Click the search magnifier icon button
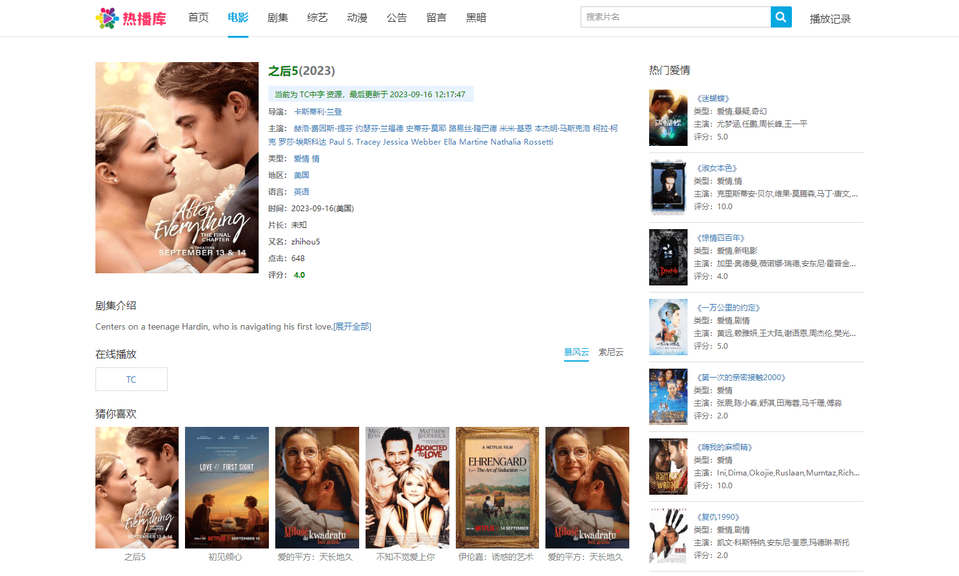Image resolution: width=959 pixels, height=576 pixels. [781, 17]
